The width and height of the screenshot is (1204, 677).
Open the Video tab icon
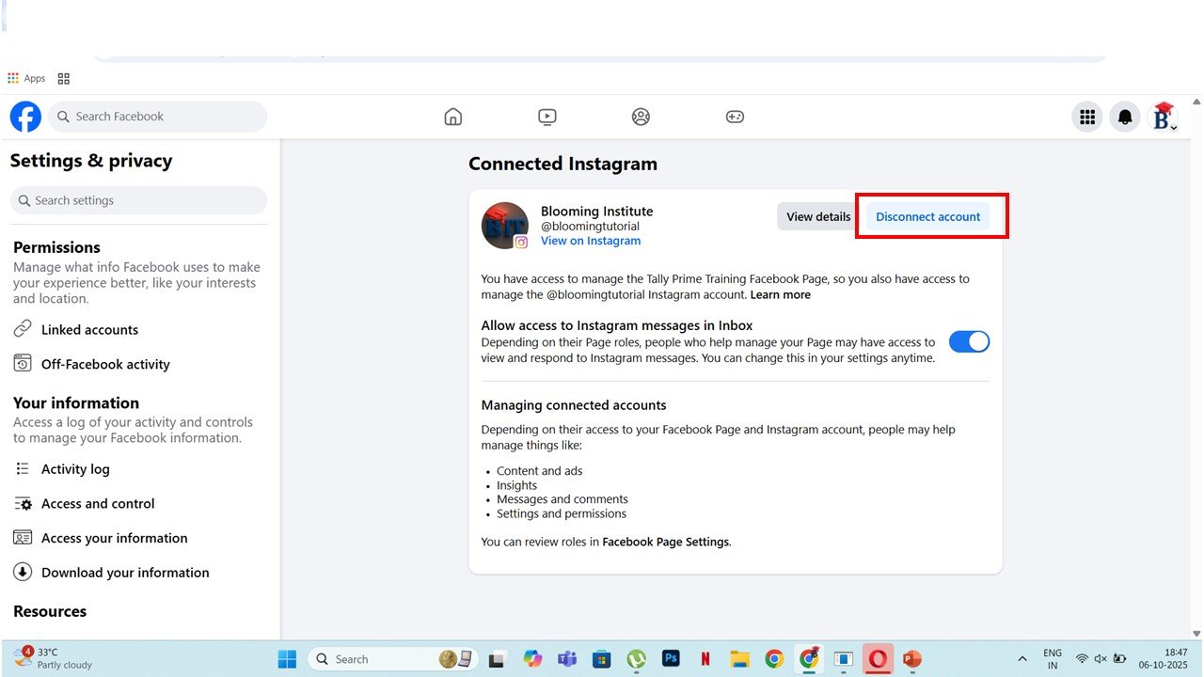[x=547, y=117]
